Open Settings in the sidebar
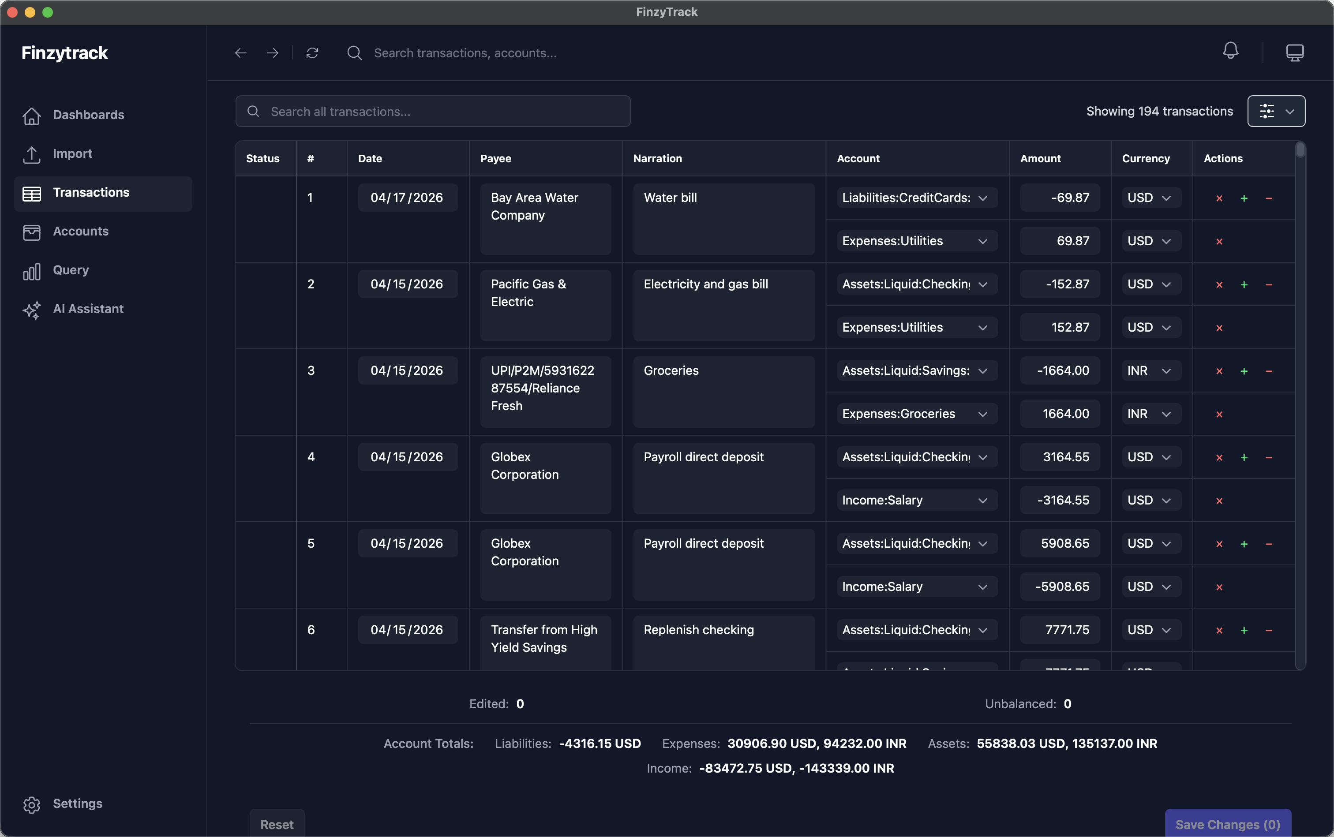The image size is (1334, 837). pyautogui.click(x=103, y=804)
